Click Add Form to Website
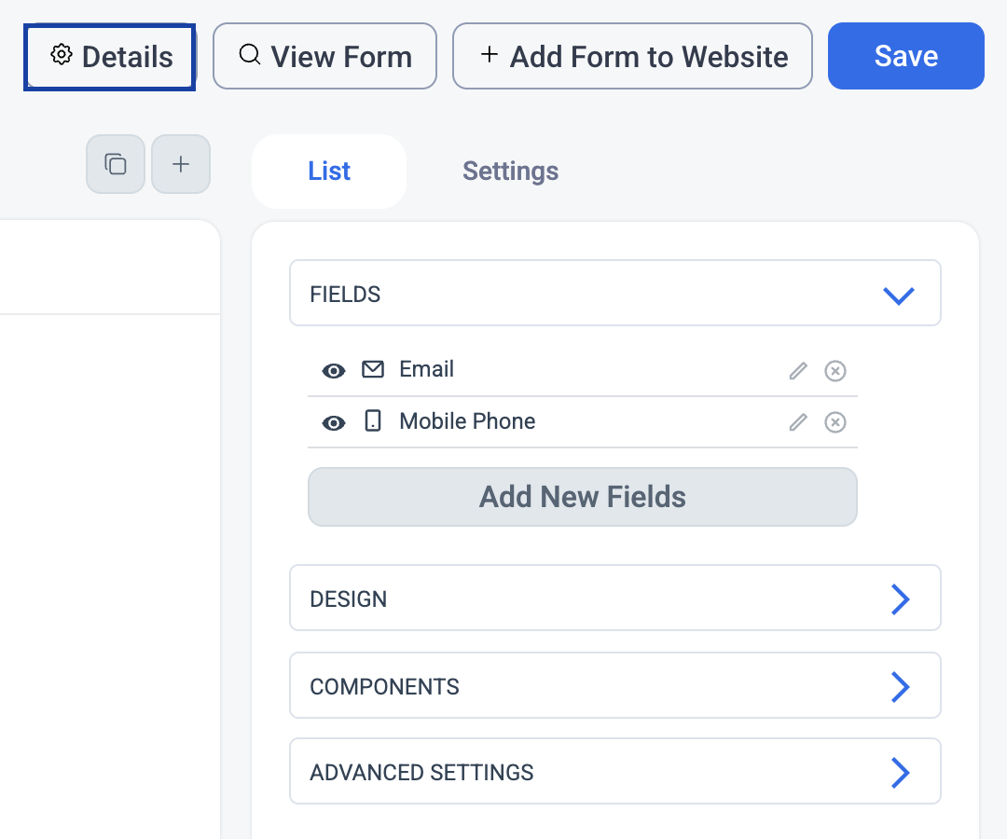Screen dimensions: 1007x839 click(x=632, y=56)
